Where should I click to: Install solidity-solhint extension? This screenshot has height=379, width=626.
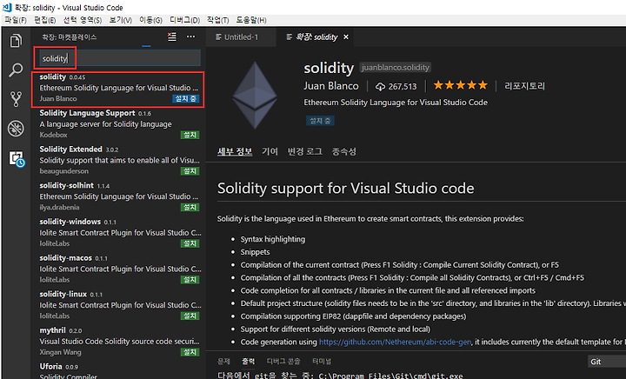[x=190, y=208]
